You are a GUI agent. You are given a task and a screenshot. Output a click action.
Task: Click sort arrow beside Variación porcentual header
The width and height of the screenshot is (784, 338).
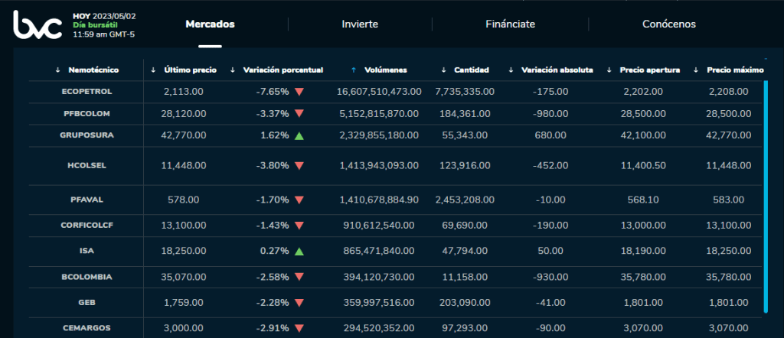click(x=233, y=70)
